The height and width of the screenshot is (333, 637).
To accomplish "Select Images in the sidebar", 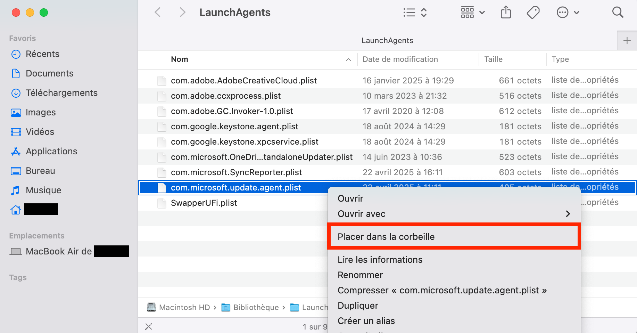I will click(40, 112).
